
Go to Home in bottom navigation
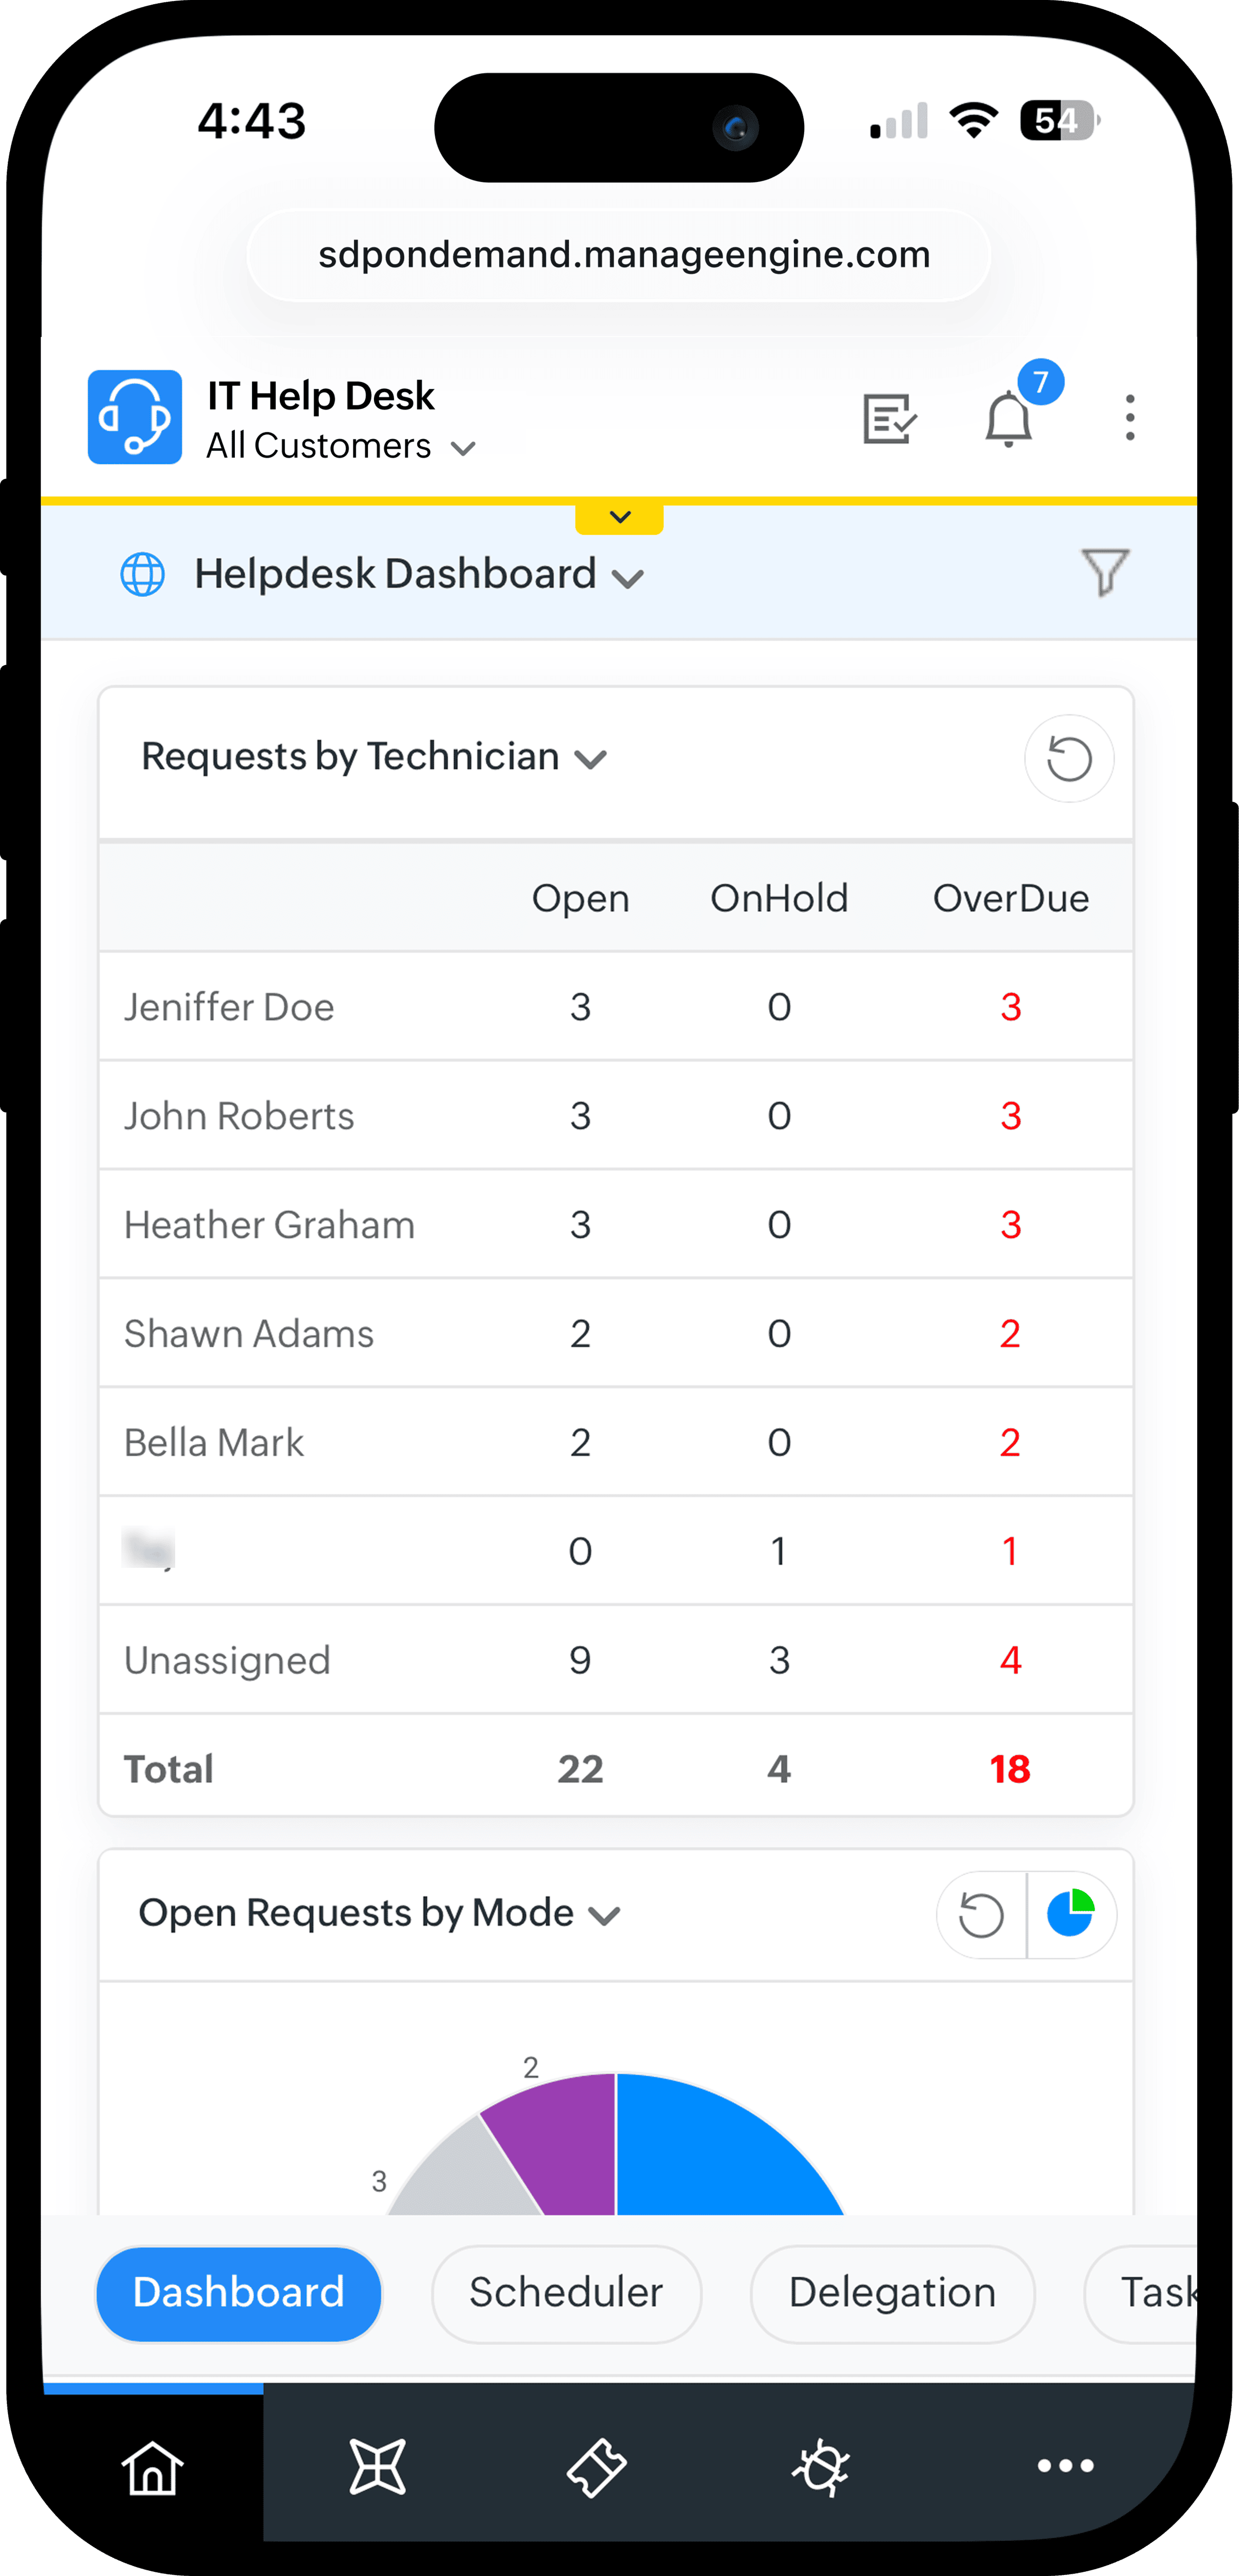(153, 2467)
